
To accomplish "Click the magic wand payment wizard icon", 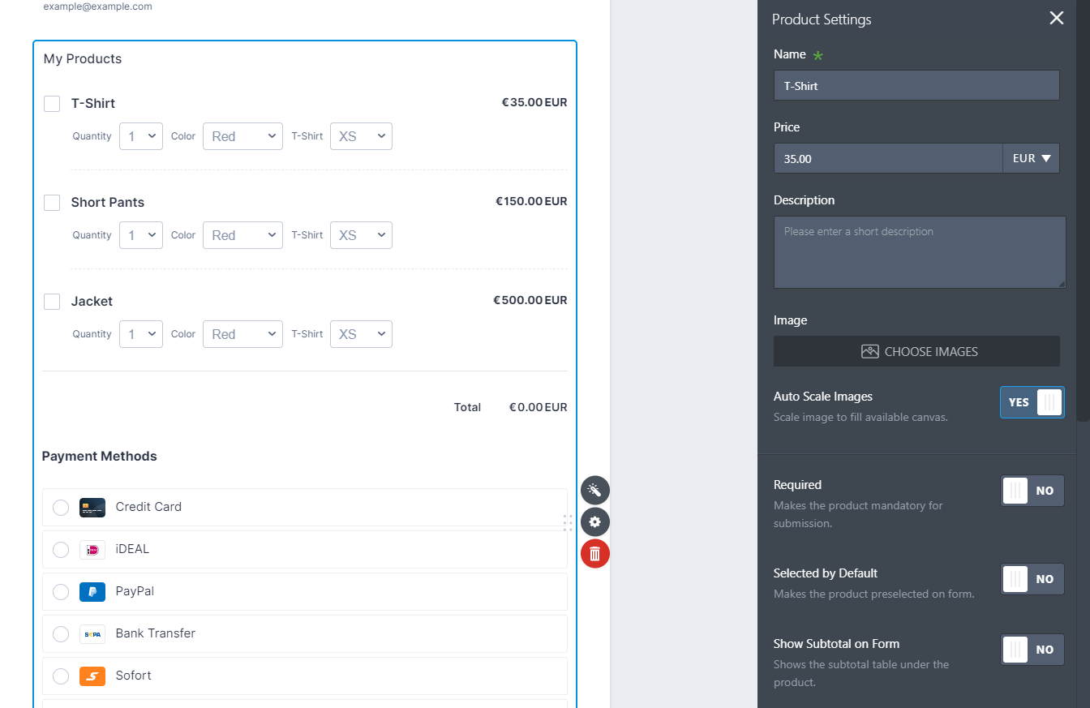I will (x=594, y=491).
